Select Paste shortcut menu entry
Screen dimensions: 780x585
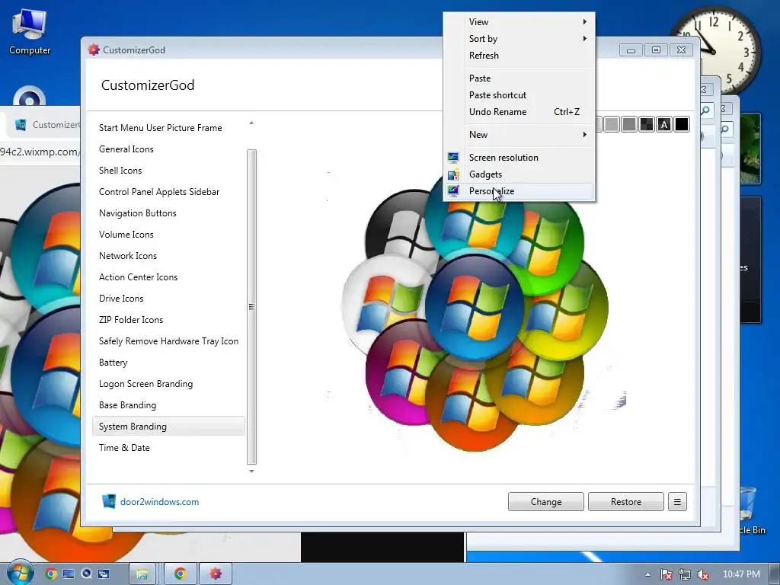(519, 95)
